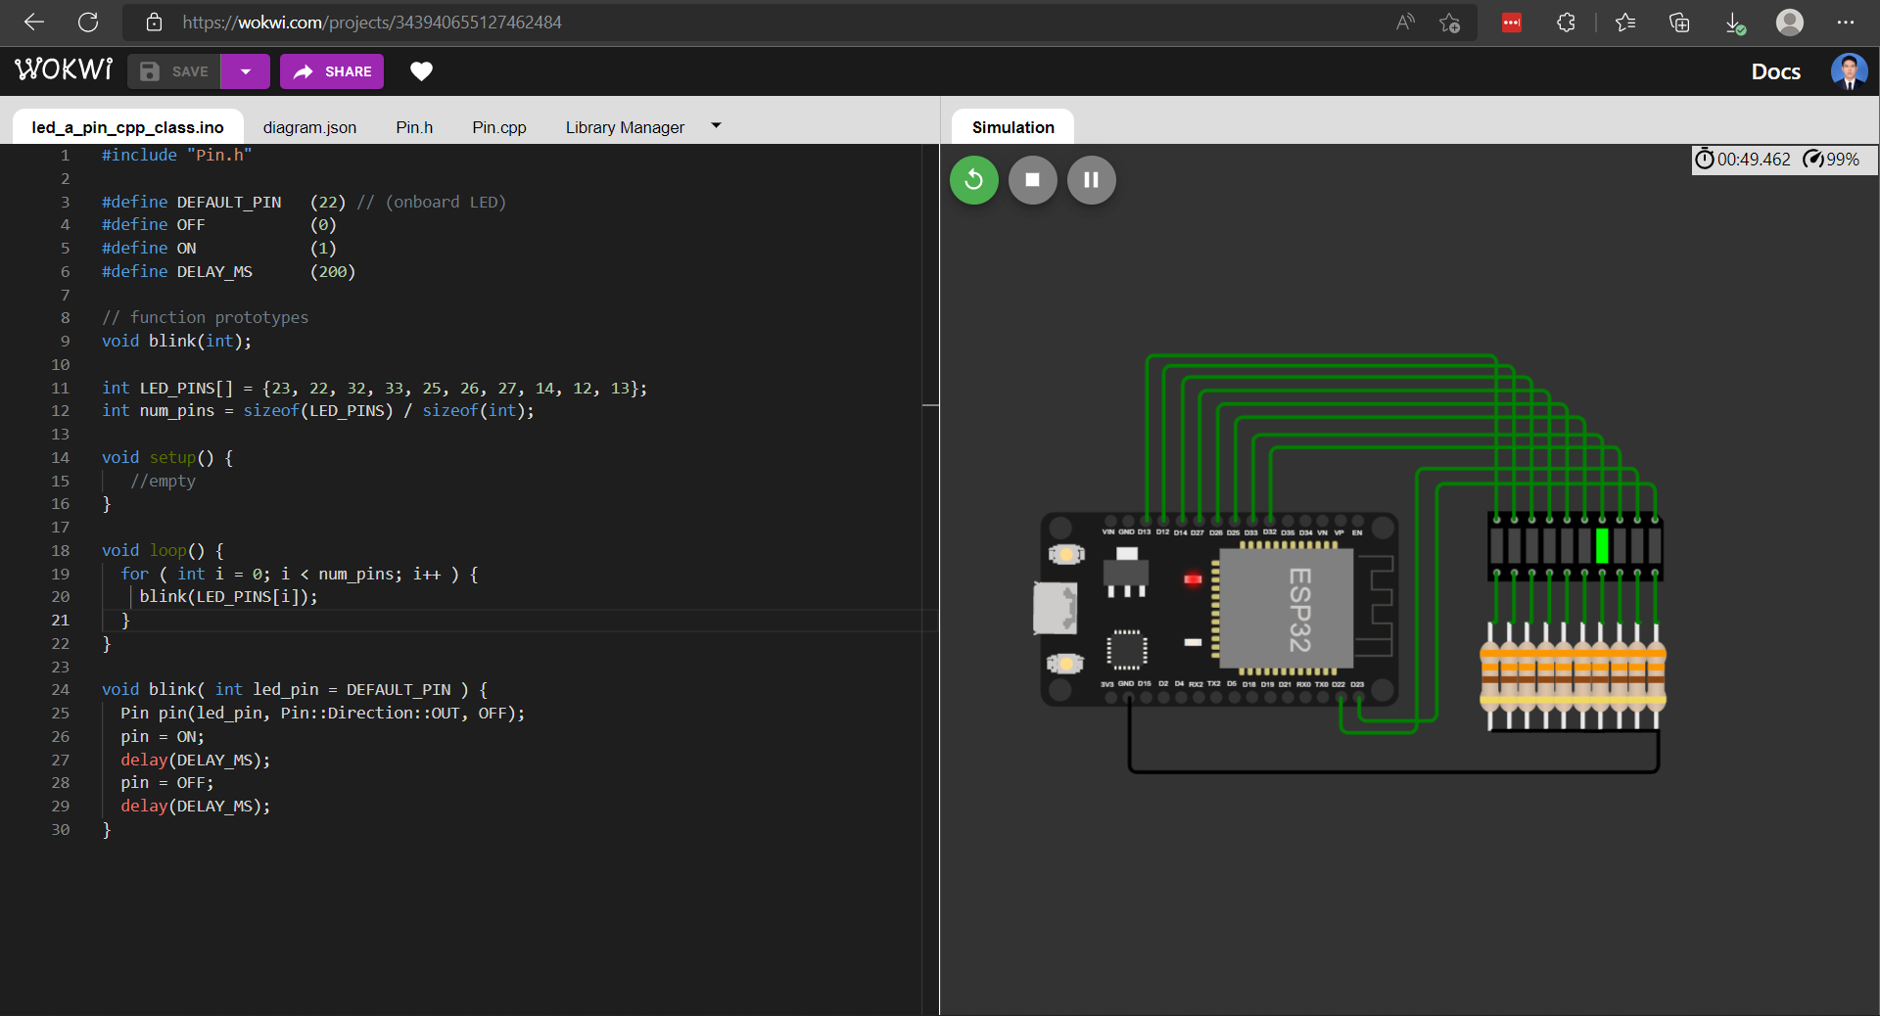Image resolution: width=1880 pixels, height=1016 pixels.
Task: Open browser profile avatar
Action: click(1790, 22)
